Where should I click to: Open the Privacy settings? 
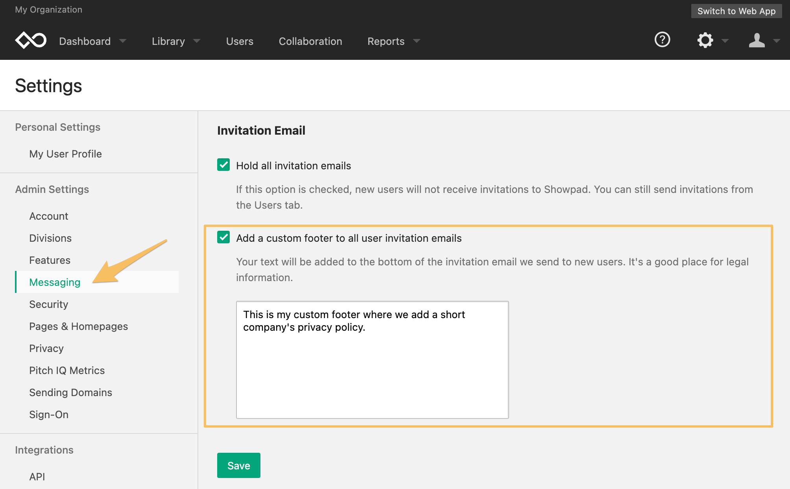(46, 348)
